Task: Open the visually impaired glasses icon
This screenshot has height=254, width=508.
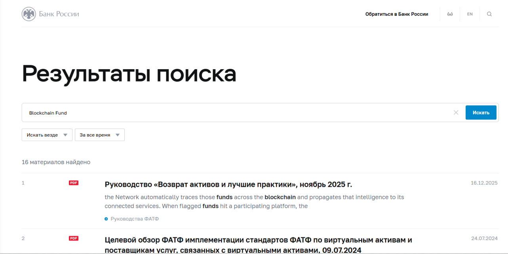Action: 450,14
